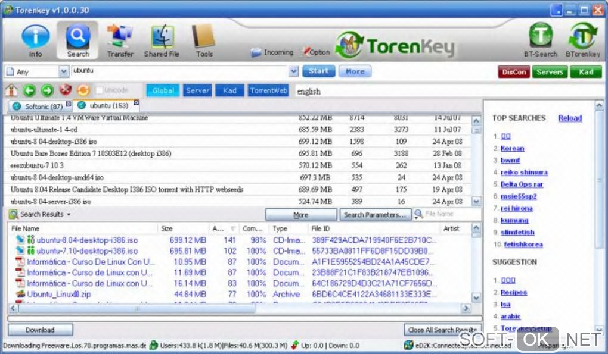
Task: Navigate back with green left arrow
Action: pos(29,90)
